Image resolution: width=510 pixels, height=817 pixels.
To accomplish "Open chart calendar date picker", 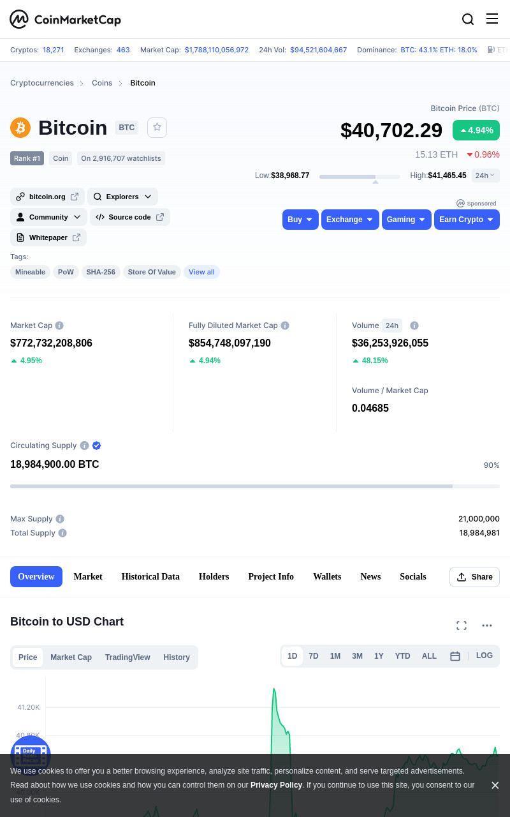I will tap(455, 656).
